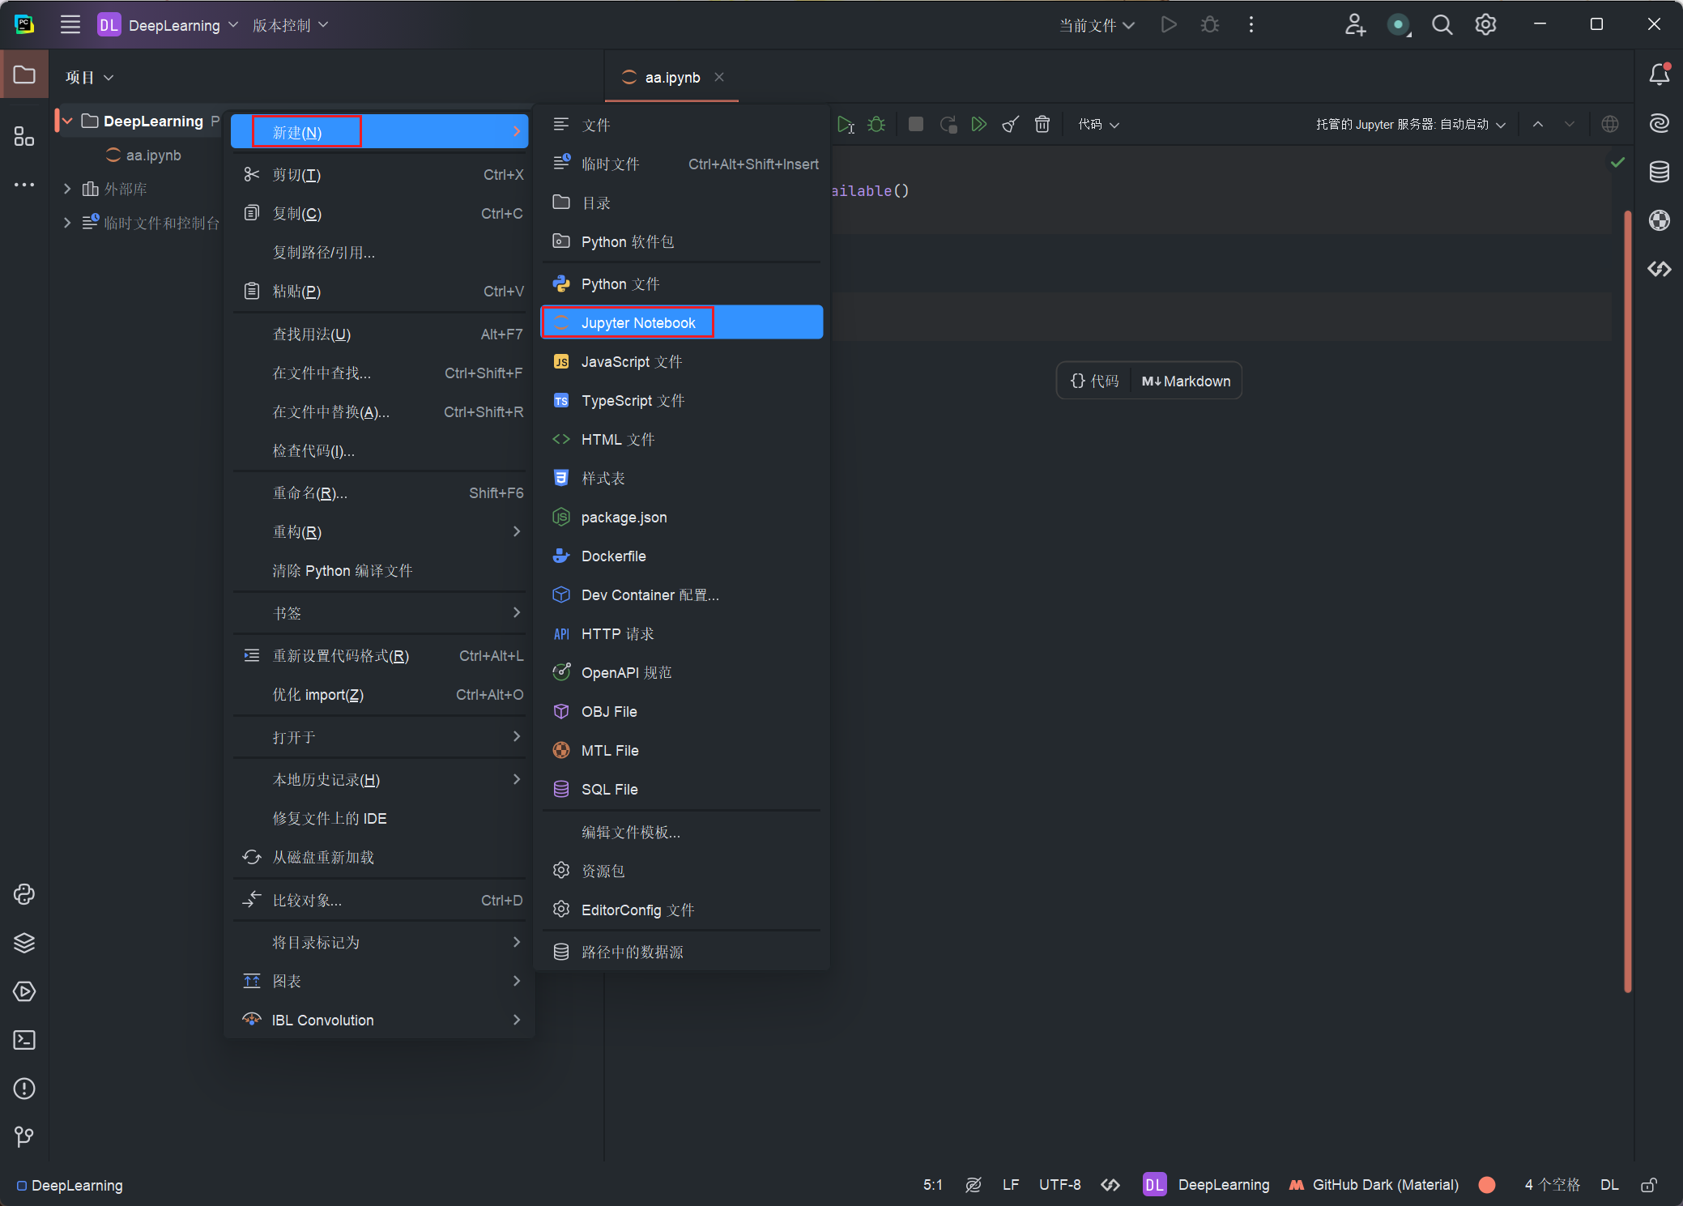Select SQL File from the submenu
Viewport: 1683px width, 1206px height.
(681, 789)
